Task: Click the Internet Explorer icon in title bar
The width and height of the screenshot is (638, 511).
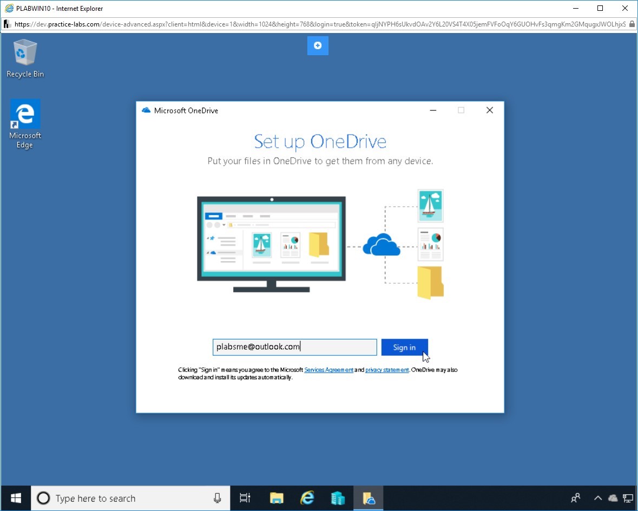Action: click(9, 8)
